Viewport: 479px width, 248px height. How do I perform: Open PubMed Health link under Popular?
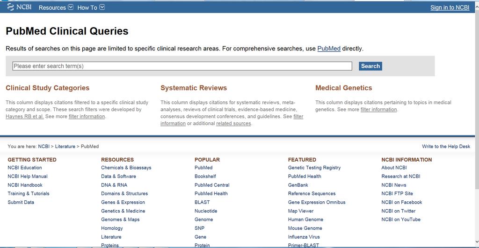pyautogui.click(x=211, y=193)
